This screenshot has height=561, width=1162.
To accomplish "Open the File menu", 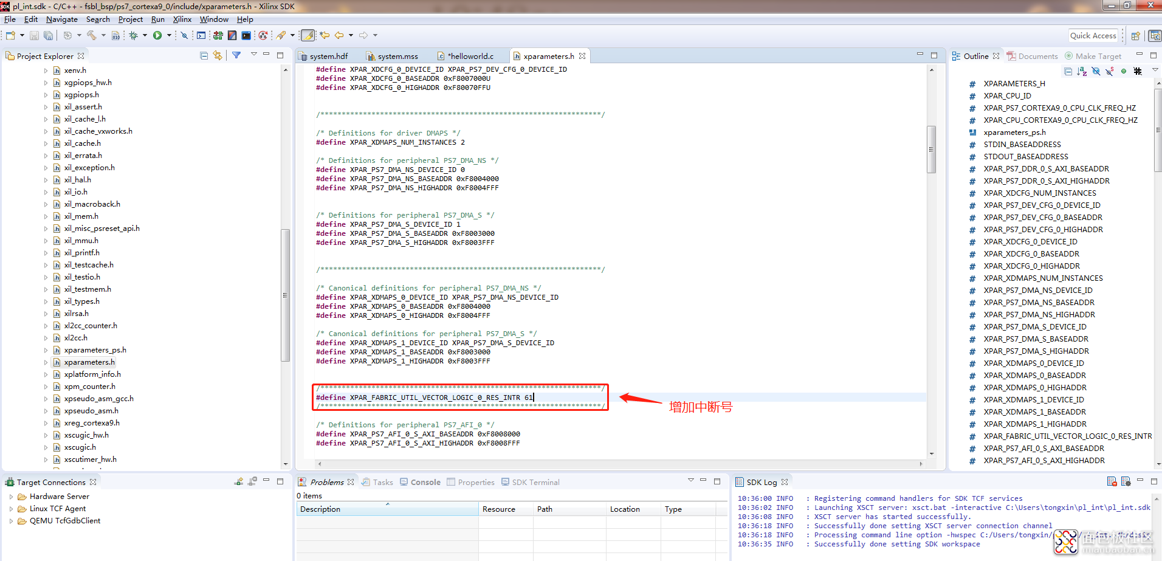I will 10,19.
